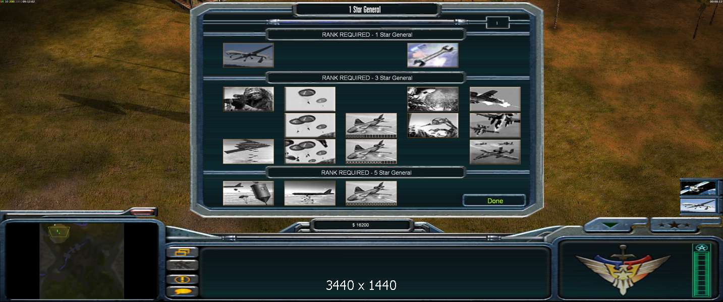Viewport: 723px width, 302px height.
Task: Choose the camouflaged sniper Pathfinder power
Action: [248, 99]
